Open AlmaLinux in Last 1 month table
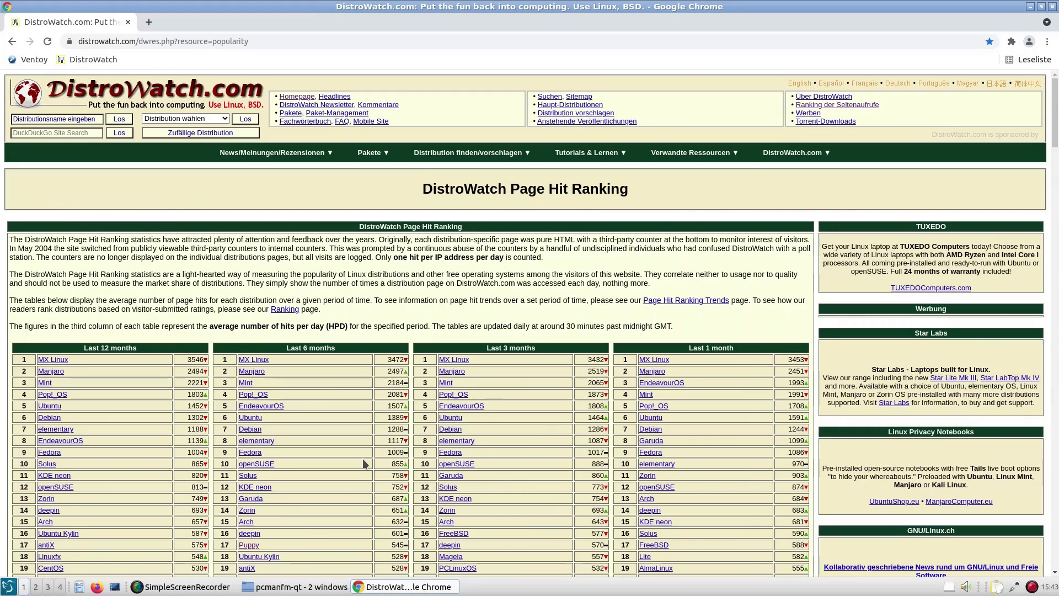This screenshot has width=1059, height=596. (655, 568)
